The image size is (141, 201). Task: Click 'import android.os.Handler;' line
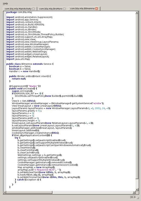click(x=22, y=27)
